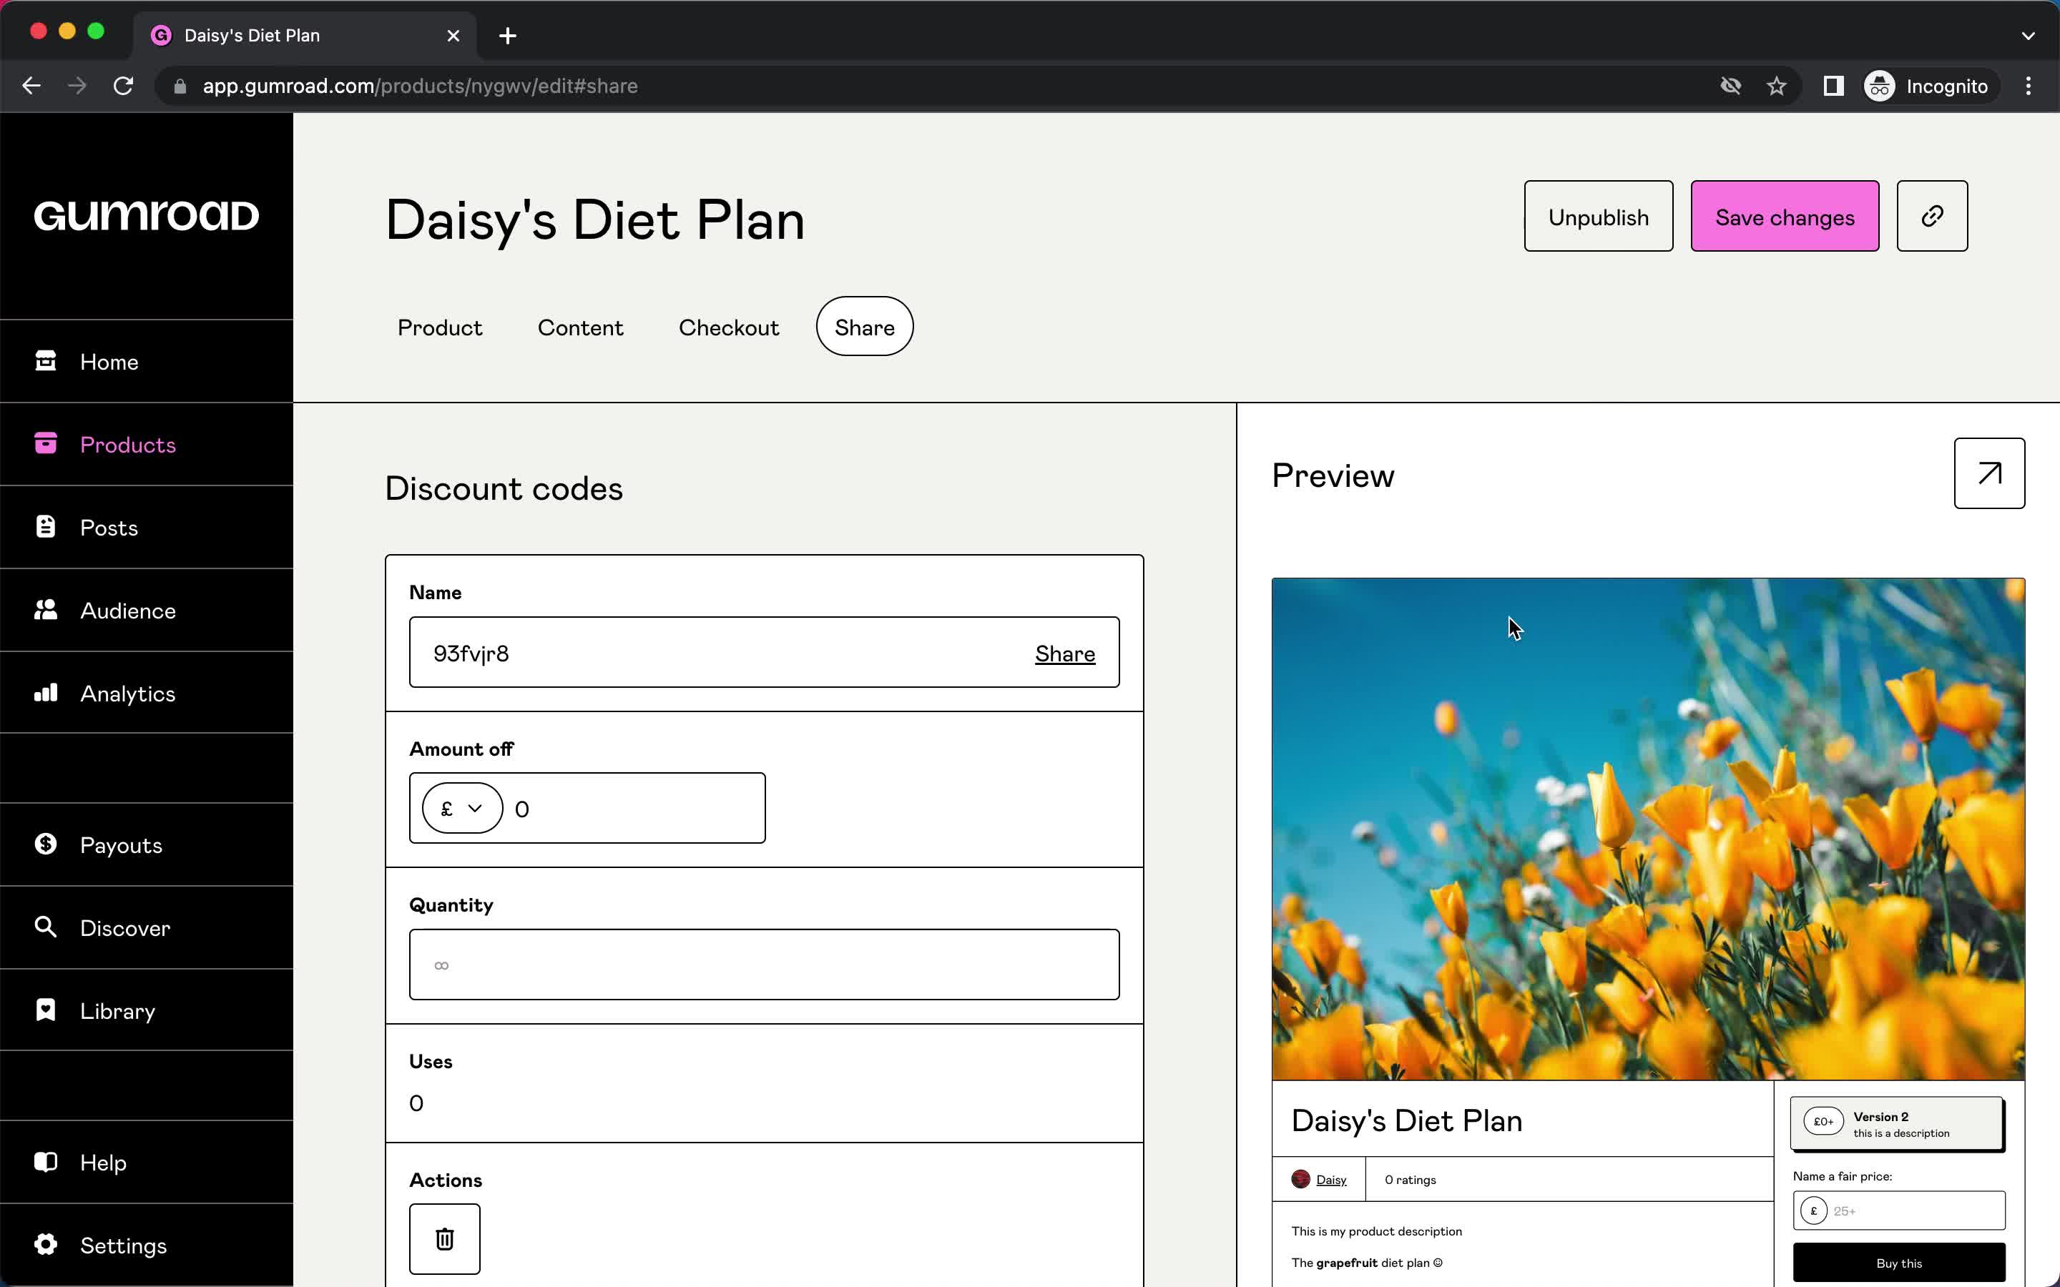Open the £ currency type dropdown
Viewport: 2060px width, 1287px height.
pyautogui.click(x=462, y=808)
